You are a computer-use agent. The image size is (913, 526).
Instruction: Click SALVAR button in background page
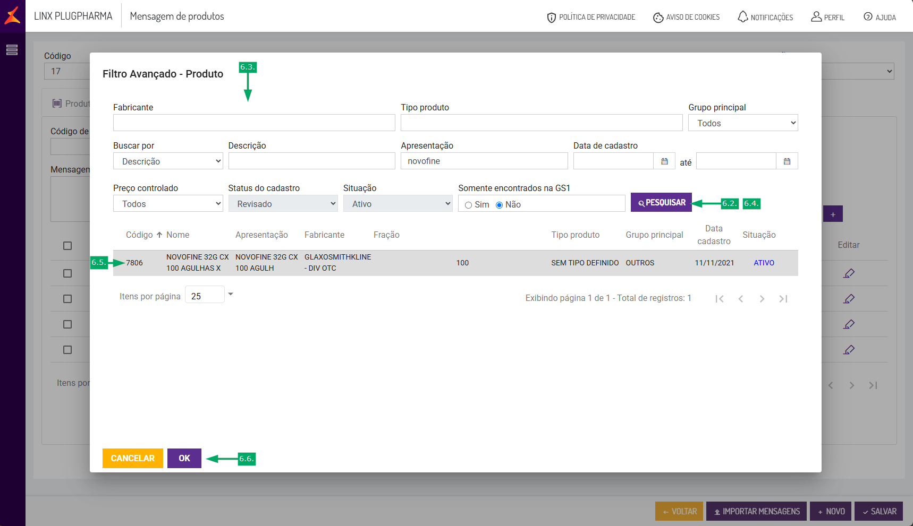(879, 511)
